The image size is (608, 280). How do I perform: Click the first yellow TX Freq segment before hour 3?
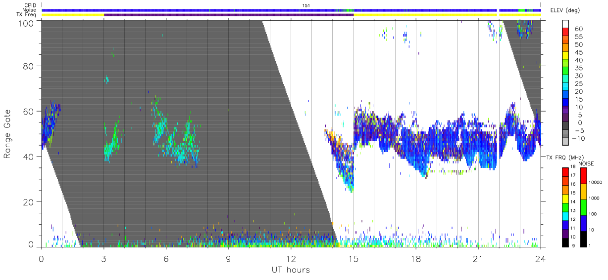pos(73,15)
